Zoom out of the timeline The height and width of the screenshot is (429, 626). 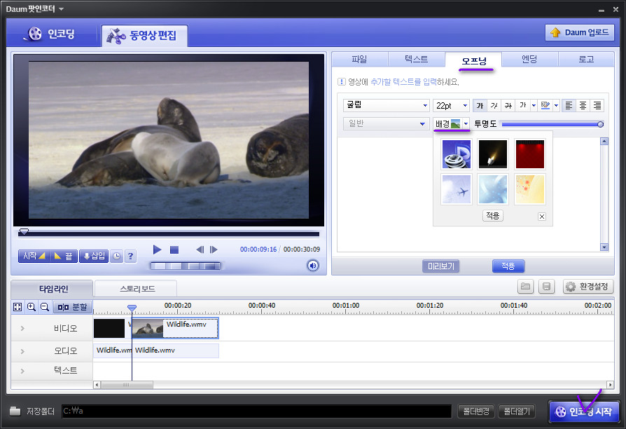[45, 307]
